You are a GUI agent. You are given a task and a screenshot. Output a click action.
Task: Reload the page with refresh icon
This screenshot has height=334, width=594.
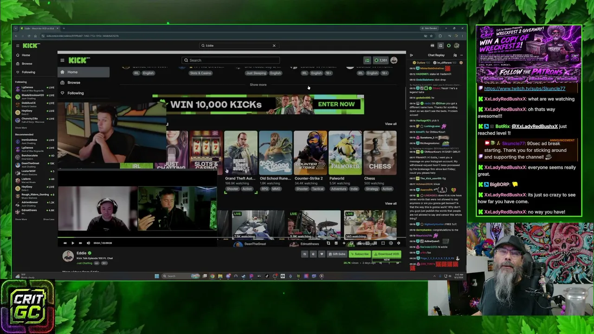(x=29, y=36)
